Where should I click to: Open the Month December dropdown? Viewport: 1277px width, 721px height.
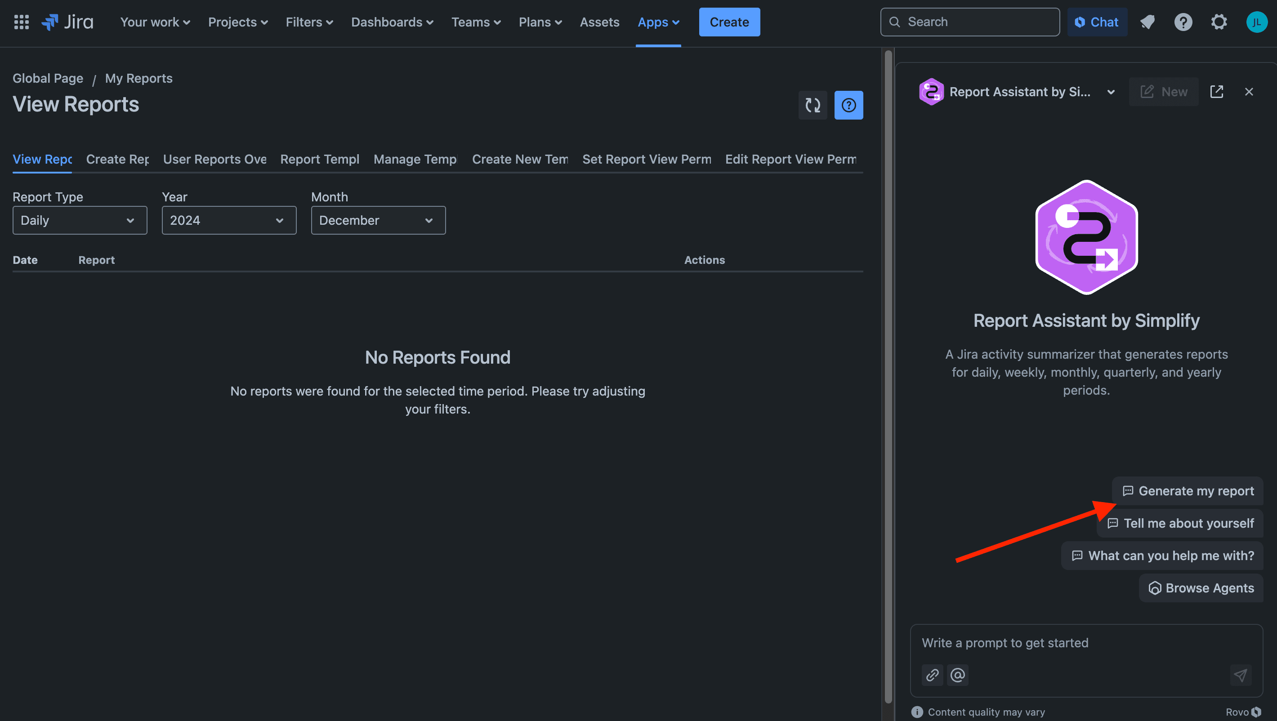tap(378, 221)
